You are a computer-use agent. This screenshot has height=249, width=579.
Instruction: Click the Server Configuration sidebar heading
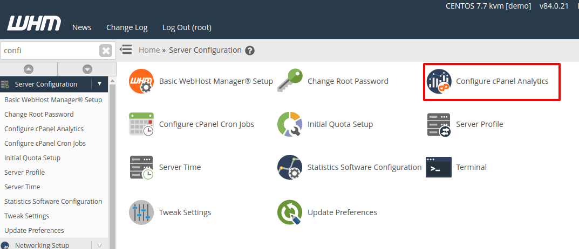click(46, 84)
